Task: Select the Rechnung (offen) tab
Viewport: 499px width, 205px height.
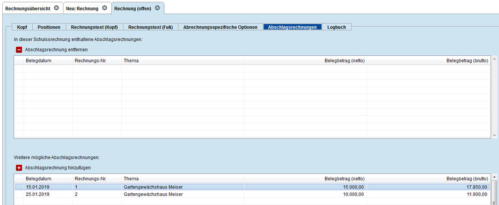Action: 133,9
